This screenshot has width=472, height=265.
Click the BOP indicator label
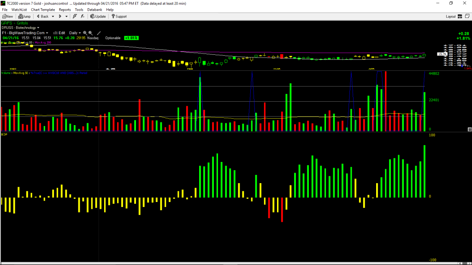click(x=4, y=135)
